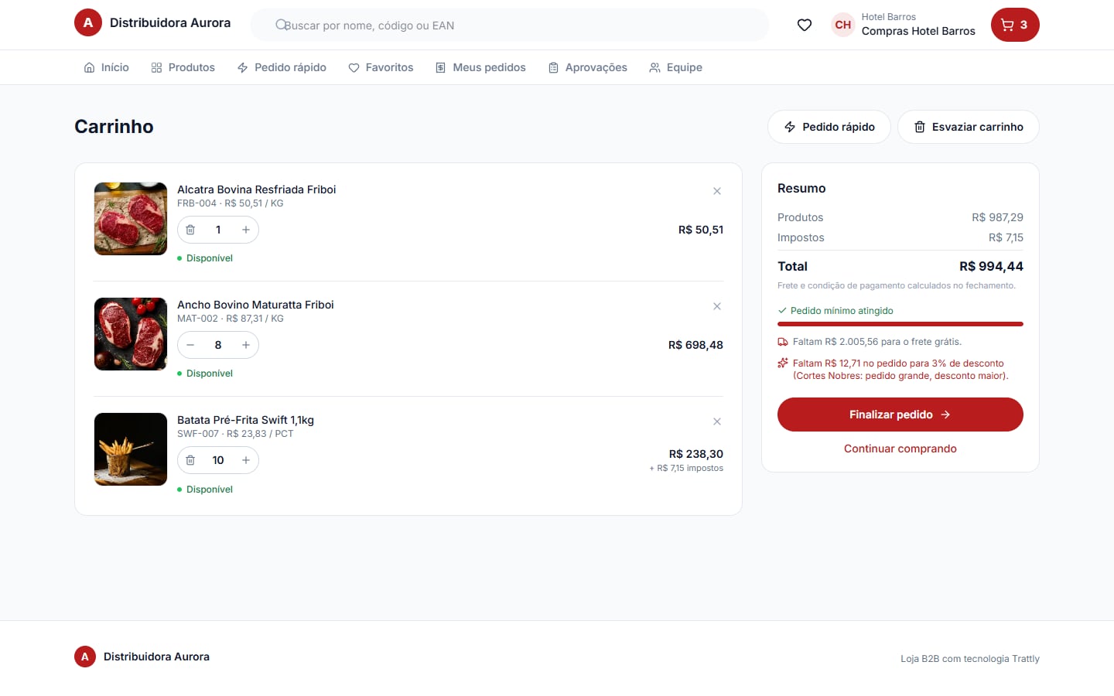Click 'Loja B2B com tecnologia Trattly' footer text
This screenshot has width=1114, height=696.
pyautogui.click(x=970, y=659)
